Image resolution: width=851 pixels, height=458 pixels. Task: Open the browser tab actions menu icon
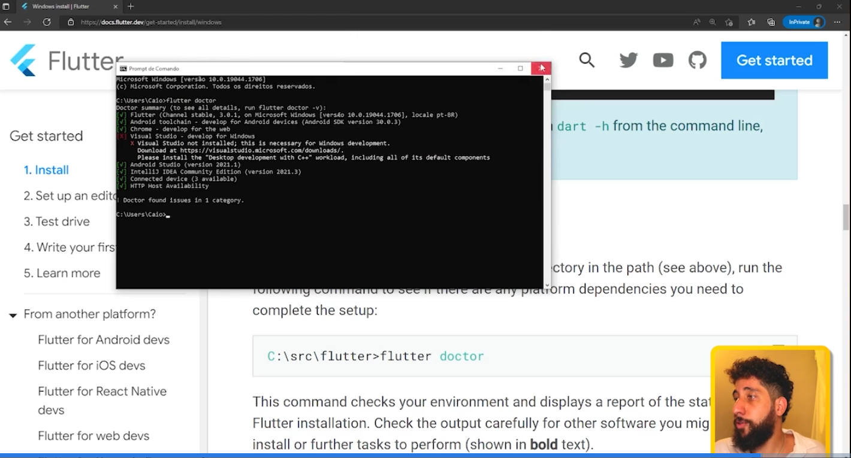[6, 7]
